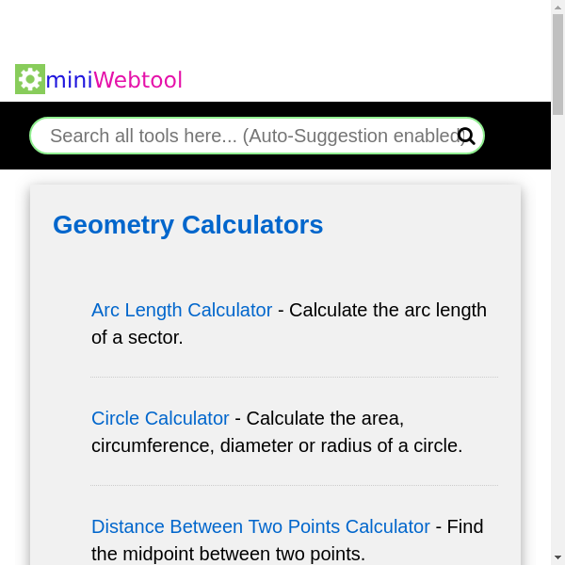Screen dimensions: 565x565
Task: Click dotted divider below Circle Calculator entry
Action: click(294, 486)
